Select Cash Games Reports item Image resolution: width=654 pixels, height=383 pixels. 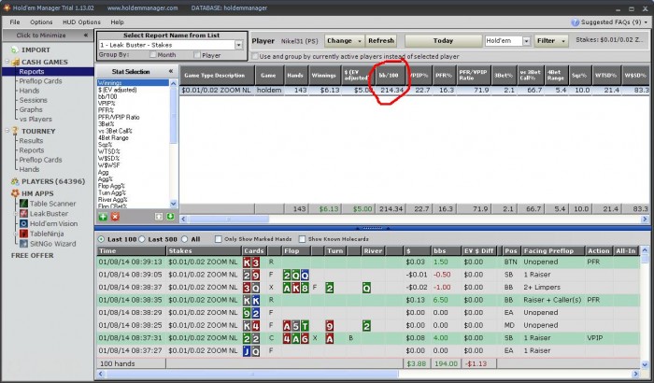pyautogui.click(x=31, y=72)
